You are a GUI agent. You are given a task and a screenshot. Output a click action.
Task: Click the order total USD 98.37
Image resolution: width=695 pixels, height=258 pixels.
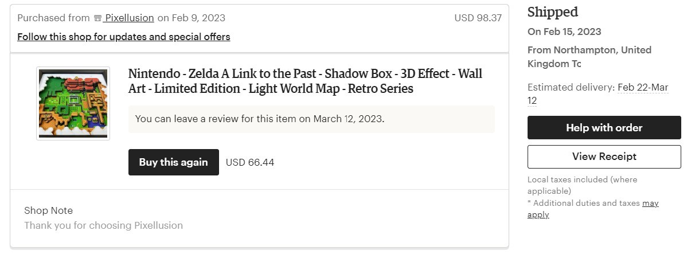point(478,18)
